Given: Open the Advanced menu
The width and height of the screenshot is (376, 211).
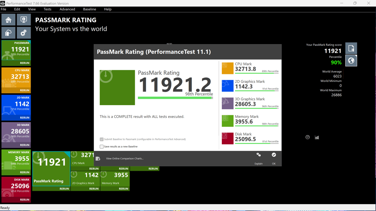Looking at the screenshot, I should [68, 9].
